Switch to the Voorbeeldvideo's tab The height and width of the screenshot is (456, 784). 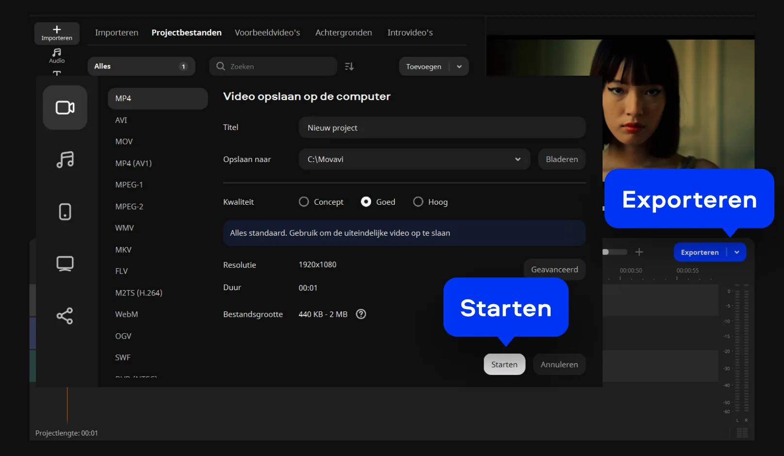(267, 33)
